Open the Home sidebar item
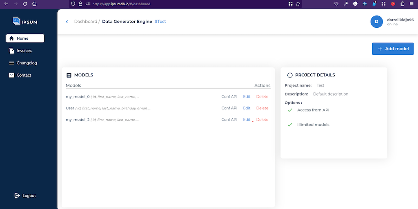The height and width of the screenshot is (209, 418). [x=25, y=38]
